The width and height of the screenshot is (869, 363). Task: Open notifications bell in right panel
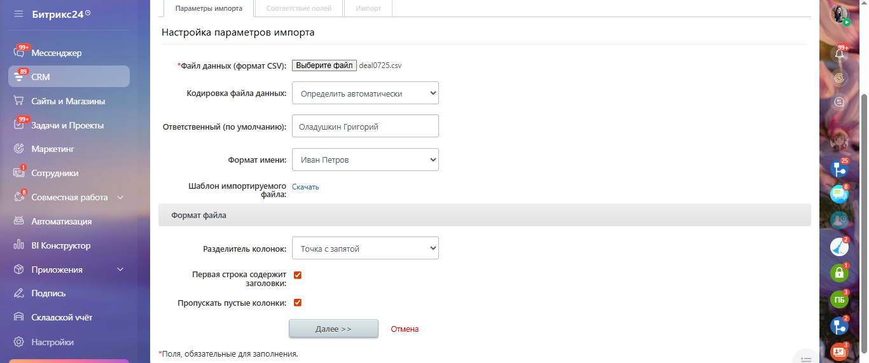840,53
